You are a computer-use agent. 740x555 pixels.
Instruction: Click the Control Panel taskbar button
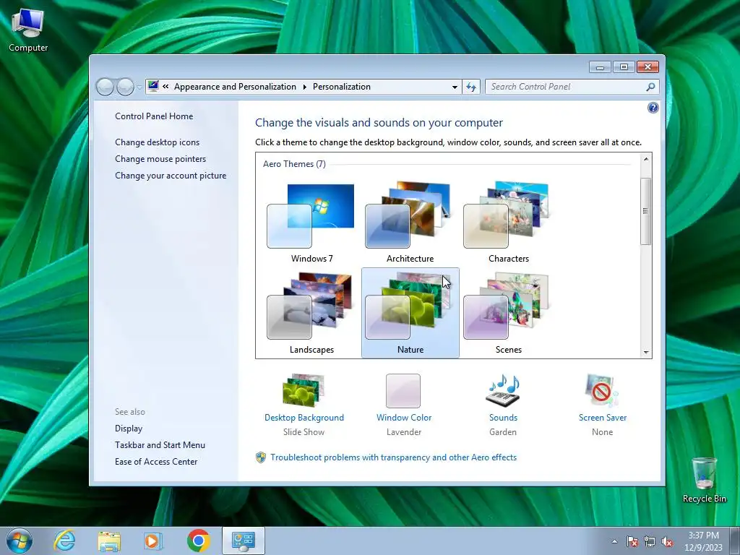pos(243,541)
